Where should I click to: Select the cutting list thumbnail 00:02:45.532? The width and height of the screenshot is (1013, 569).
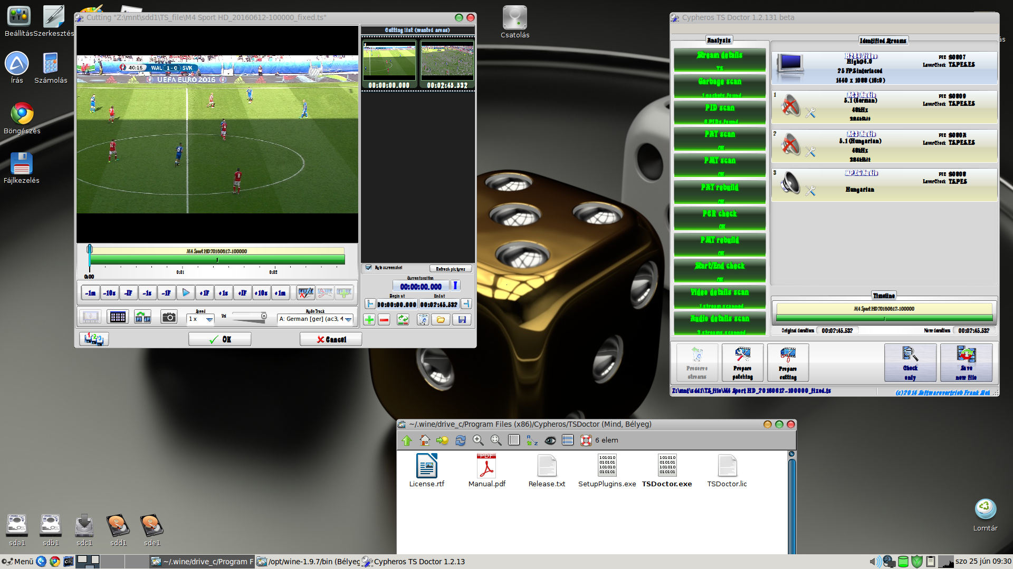pos(447,63)
